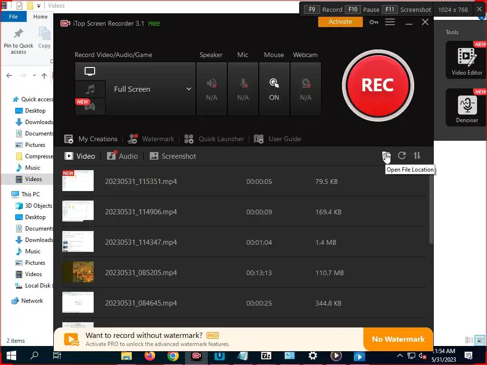The height and width of the screenshot is (365, 487).
Task: Open Settings gear on the taskbar
Action: click(312, 355)
